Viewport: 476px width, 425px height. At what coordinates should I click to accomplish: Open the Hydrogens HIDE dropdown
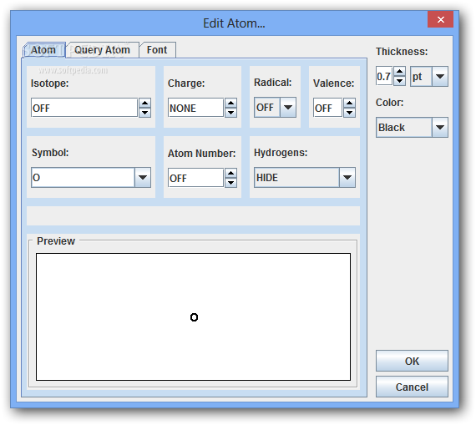[x=305, y=177]
